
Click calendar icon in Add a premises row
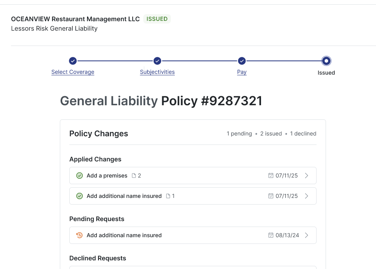(x=270, y=176)
